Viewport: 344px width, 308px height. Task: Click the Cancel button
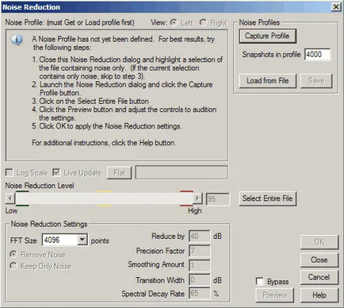pyautogui.click(x=319, y=277)
